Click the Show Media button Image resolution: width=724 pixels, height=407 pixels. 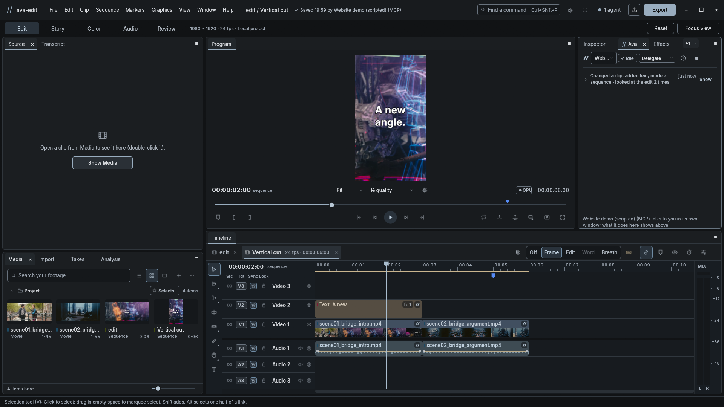(103, 163)
